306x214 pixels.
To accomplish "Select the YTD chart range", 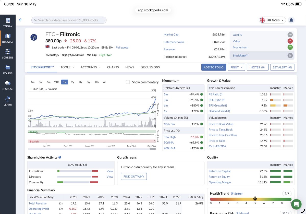I will point(57,82).
